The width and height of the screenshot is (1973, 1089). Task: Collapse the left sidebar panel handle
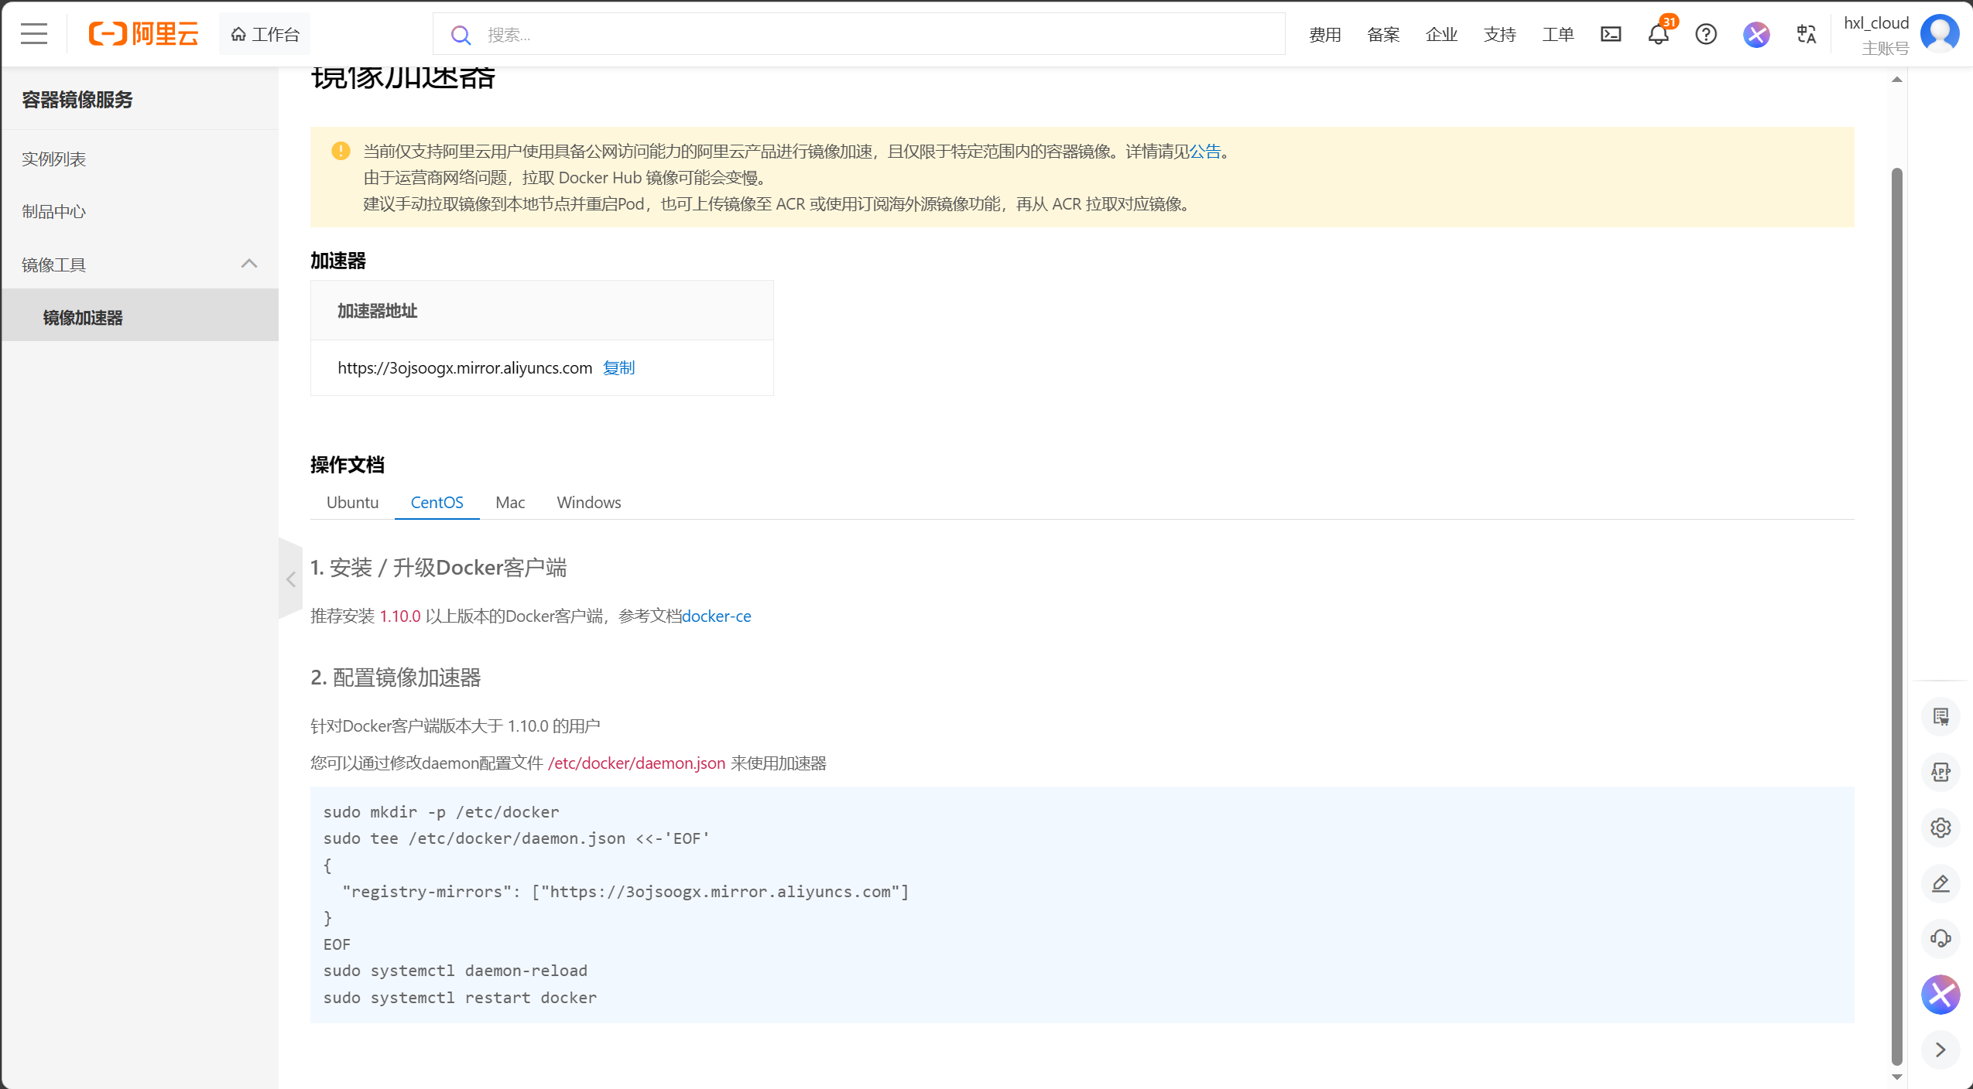[x=290, y=579]
